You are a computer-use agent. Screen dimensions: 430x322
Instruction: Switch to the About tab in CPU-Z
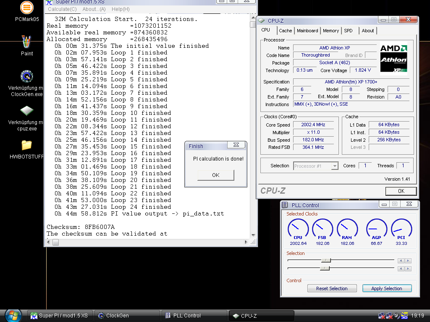coord(368,31)
